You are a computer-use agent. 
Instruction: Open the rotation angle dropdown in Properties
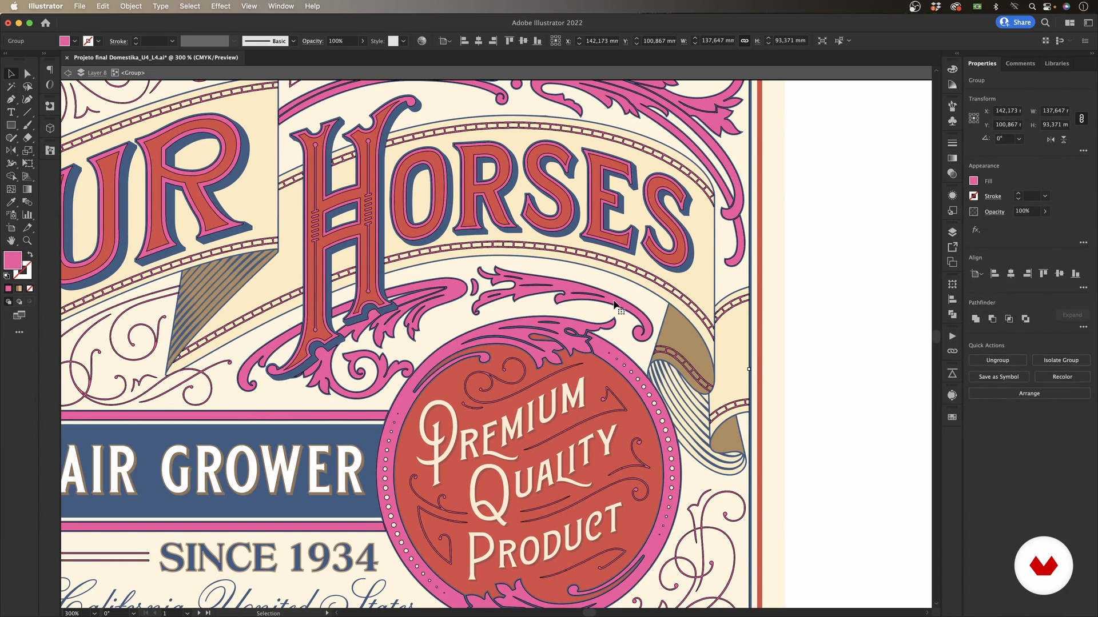1019,139
